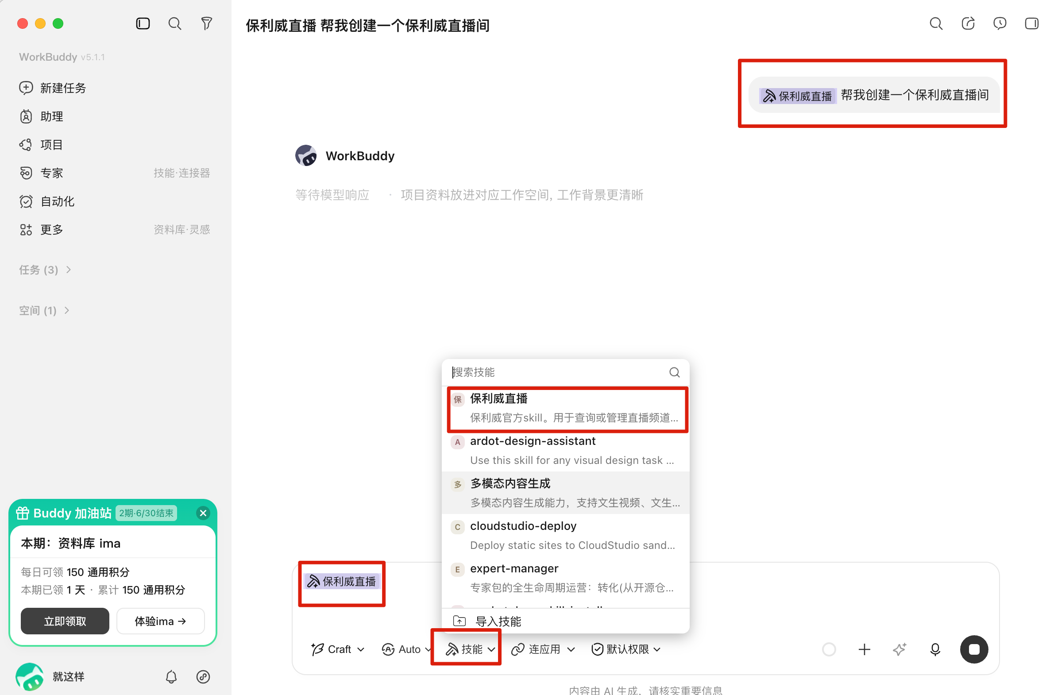Click the 立即领取 button
The height and width of the screenshot is (695, 1050).
pyautogui.click(x=65, y=621)
